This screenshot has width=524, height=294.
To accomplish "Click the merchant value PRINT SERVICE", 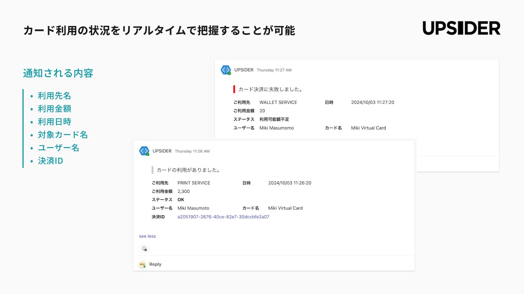I will (x=194, y=183).
